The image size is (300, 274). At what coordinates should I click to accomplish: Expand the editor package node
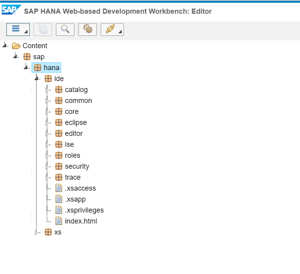47,133
